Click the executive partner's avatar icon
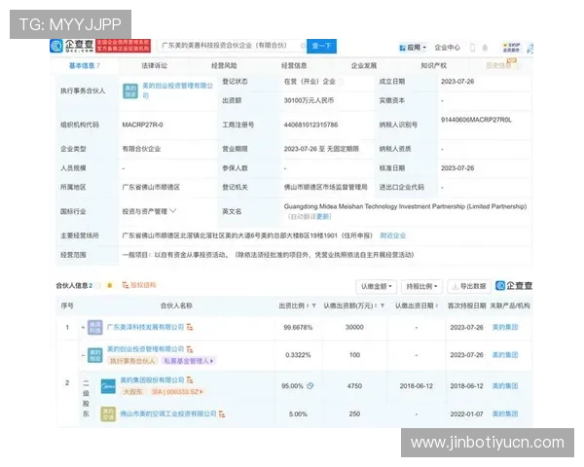584x467 pixels. pyautogui.click(x=130, y=90)
